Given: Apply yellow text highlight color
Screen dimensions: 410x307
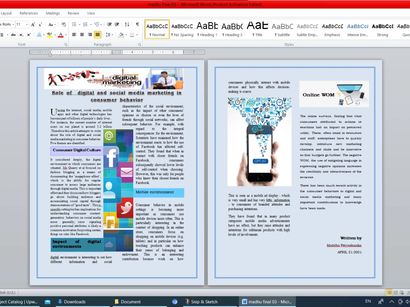Looking at the screenshot, I should tap(50, 35).
